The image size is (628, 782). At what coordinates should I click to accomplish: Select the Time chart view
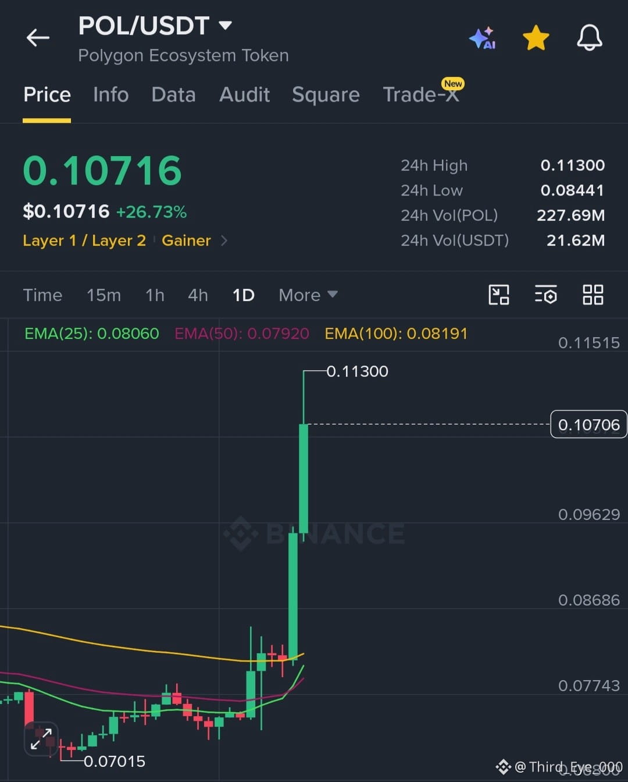tap(42, 295)
